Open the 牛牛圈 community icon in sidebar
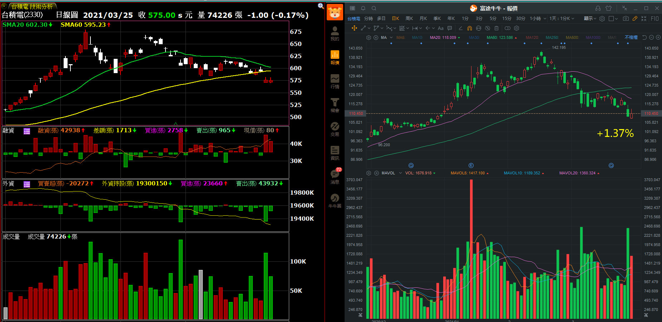This screenshot has width=662, height=322. click(x=335, y=201)
